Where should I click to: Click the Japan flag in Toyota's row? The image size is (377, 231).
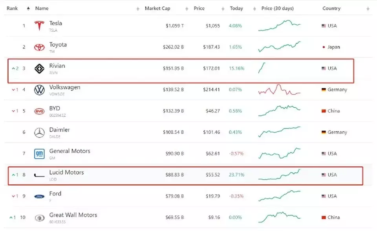tap(324, 47)
